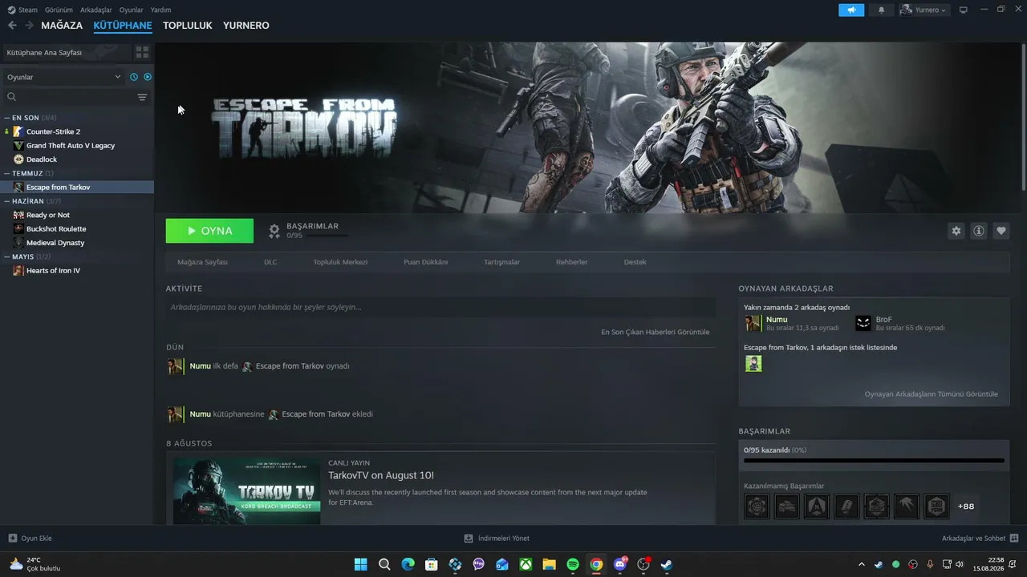
Task: Open the Arkadaşlar menu
Action: pos(96,10)
